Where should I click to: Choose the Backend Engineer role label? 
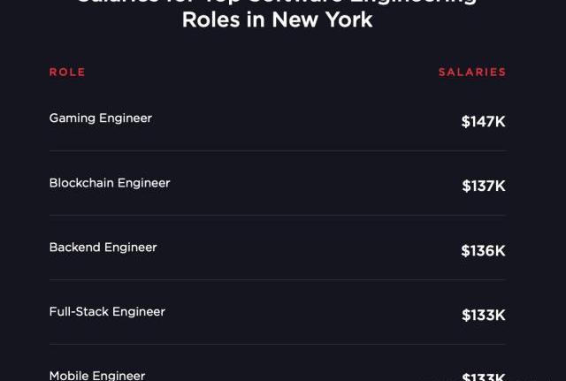[x=103, y=248]
